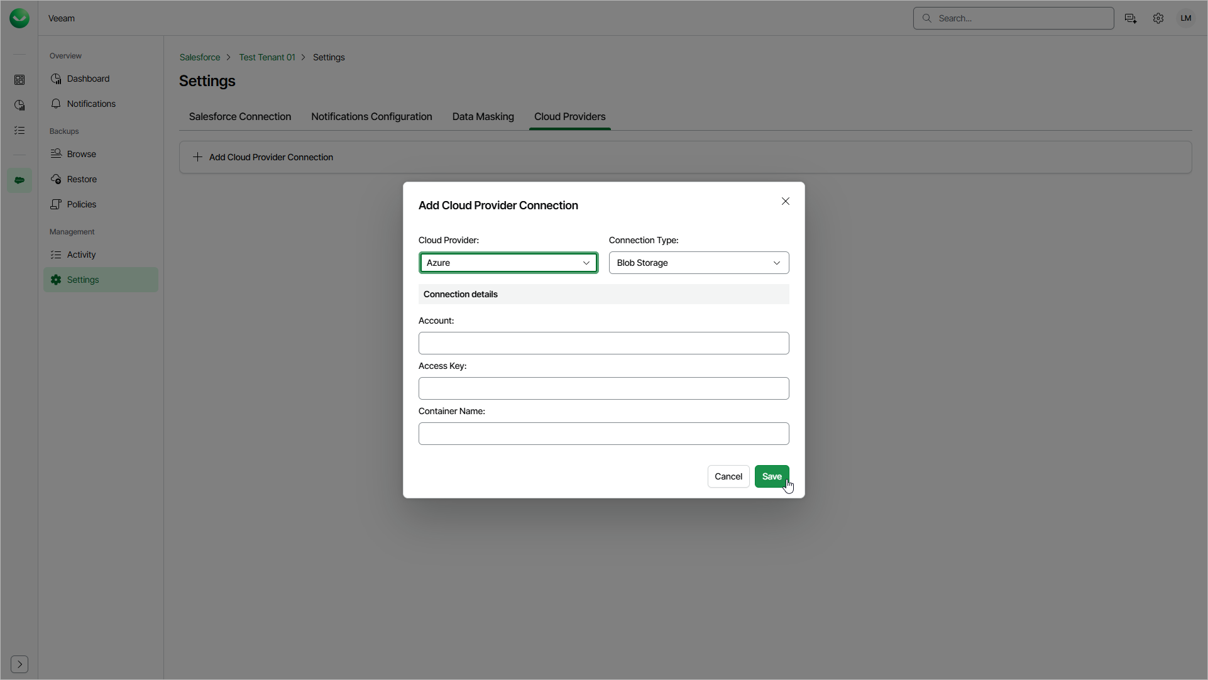The height and width of the screenshot is (680, 1208).
Task: Cancel the cloud provider dialog
Action: (x=728, y=476)
